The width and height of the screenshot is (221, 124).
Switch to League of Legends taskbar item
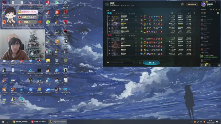click(x=58, y=122)
